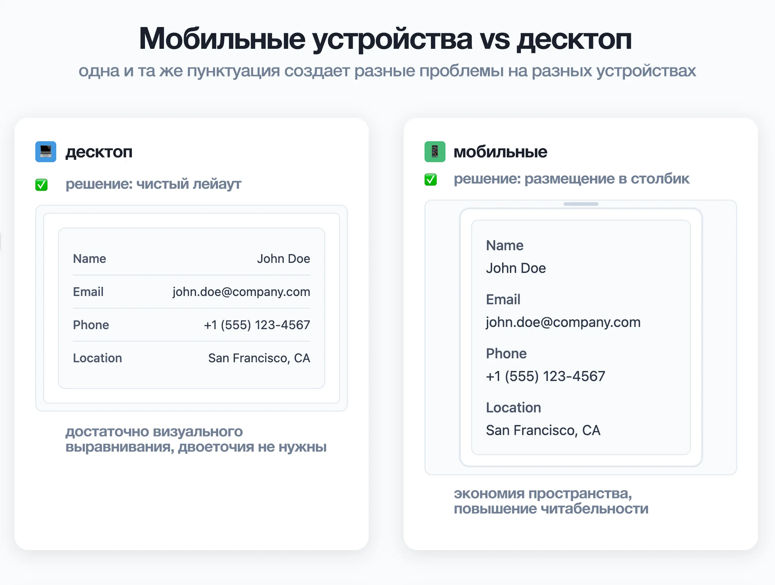Click the green phone icon beside мобильные
775x585 pixels.
point(435,152)
